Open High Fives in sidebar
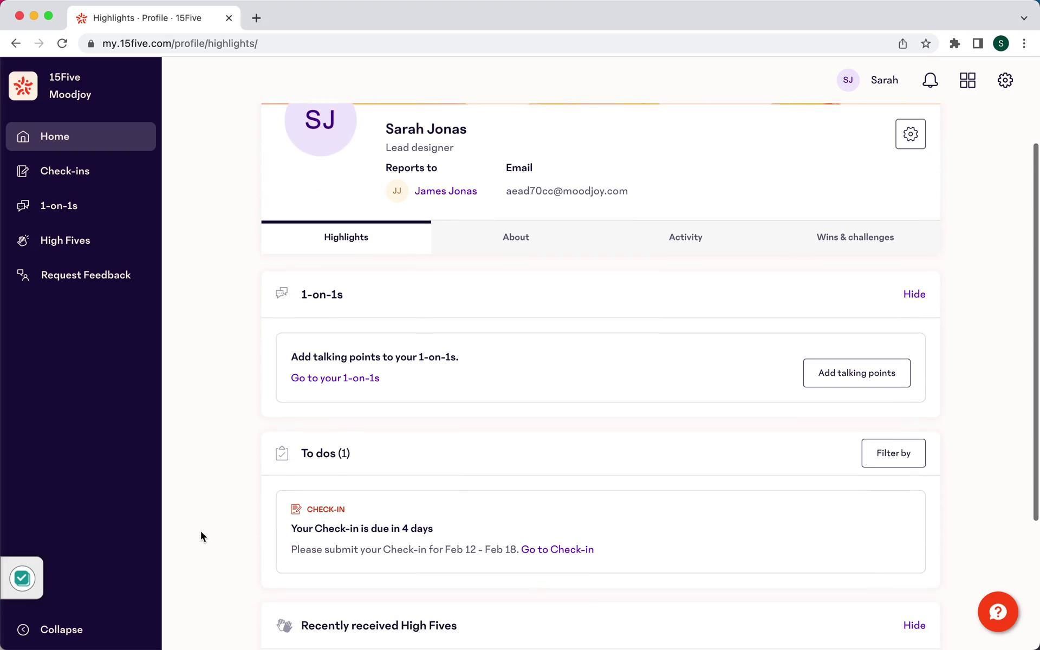 tap(65, 240)
